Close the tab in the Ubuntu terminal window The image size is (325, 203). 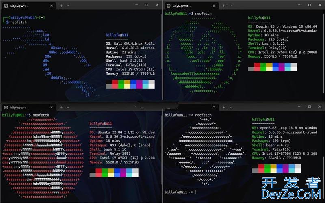click(x=52, y=107)
